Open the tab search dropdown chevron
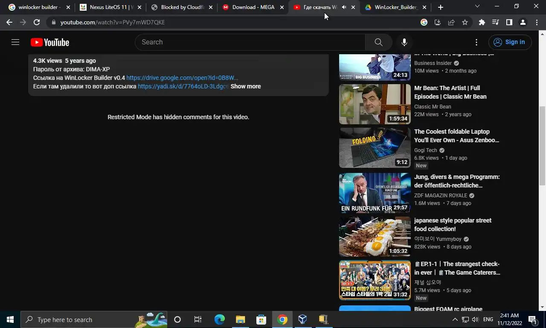546x328 pixels. tap(477, 6)
